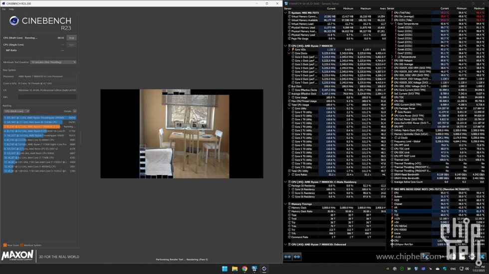This screenshot has height=274, width=489.
Task: Click the Windows Start button
Action: pyautogui.click(x=225, y=269)
